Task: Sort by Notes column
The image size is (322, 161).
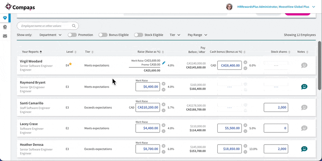Action: tap(303, 52)
